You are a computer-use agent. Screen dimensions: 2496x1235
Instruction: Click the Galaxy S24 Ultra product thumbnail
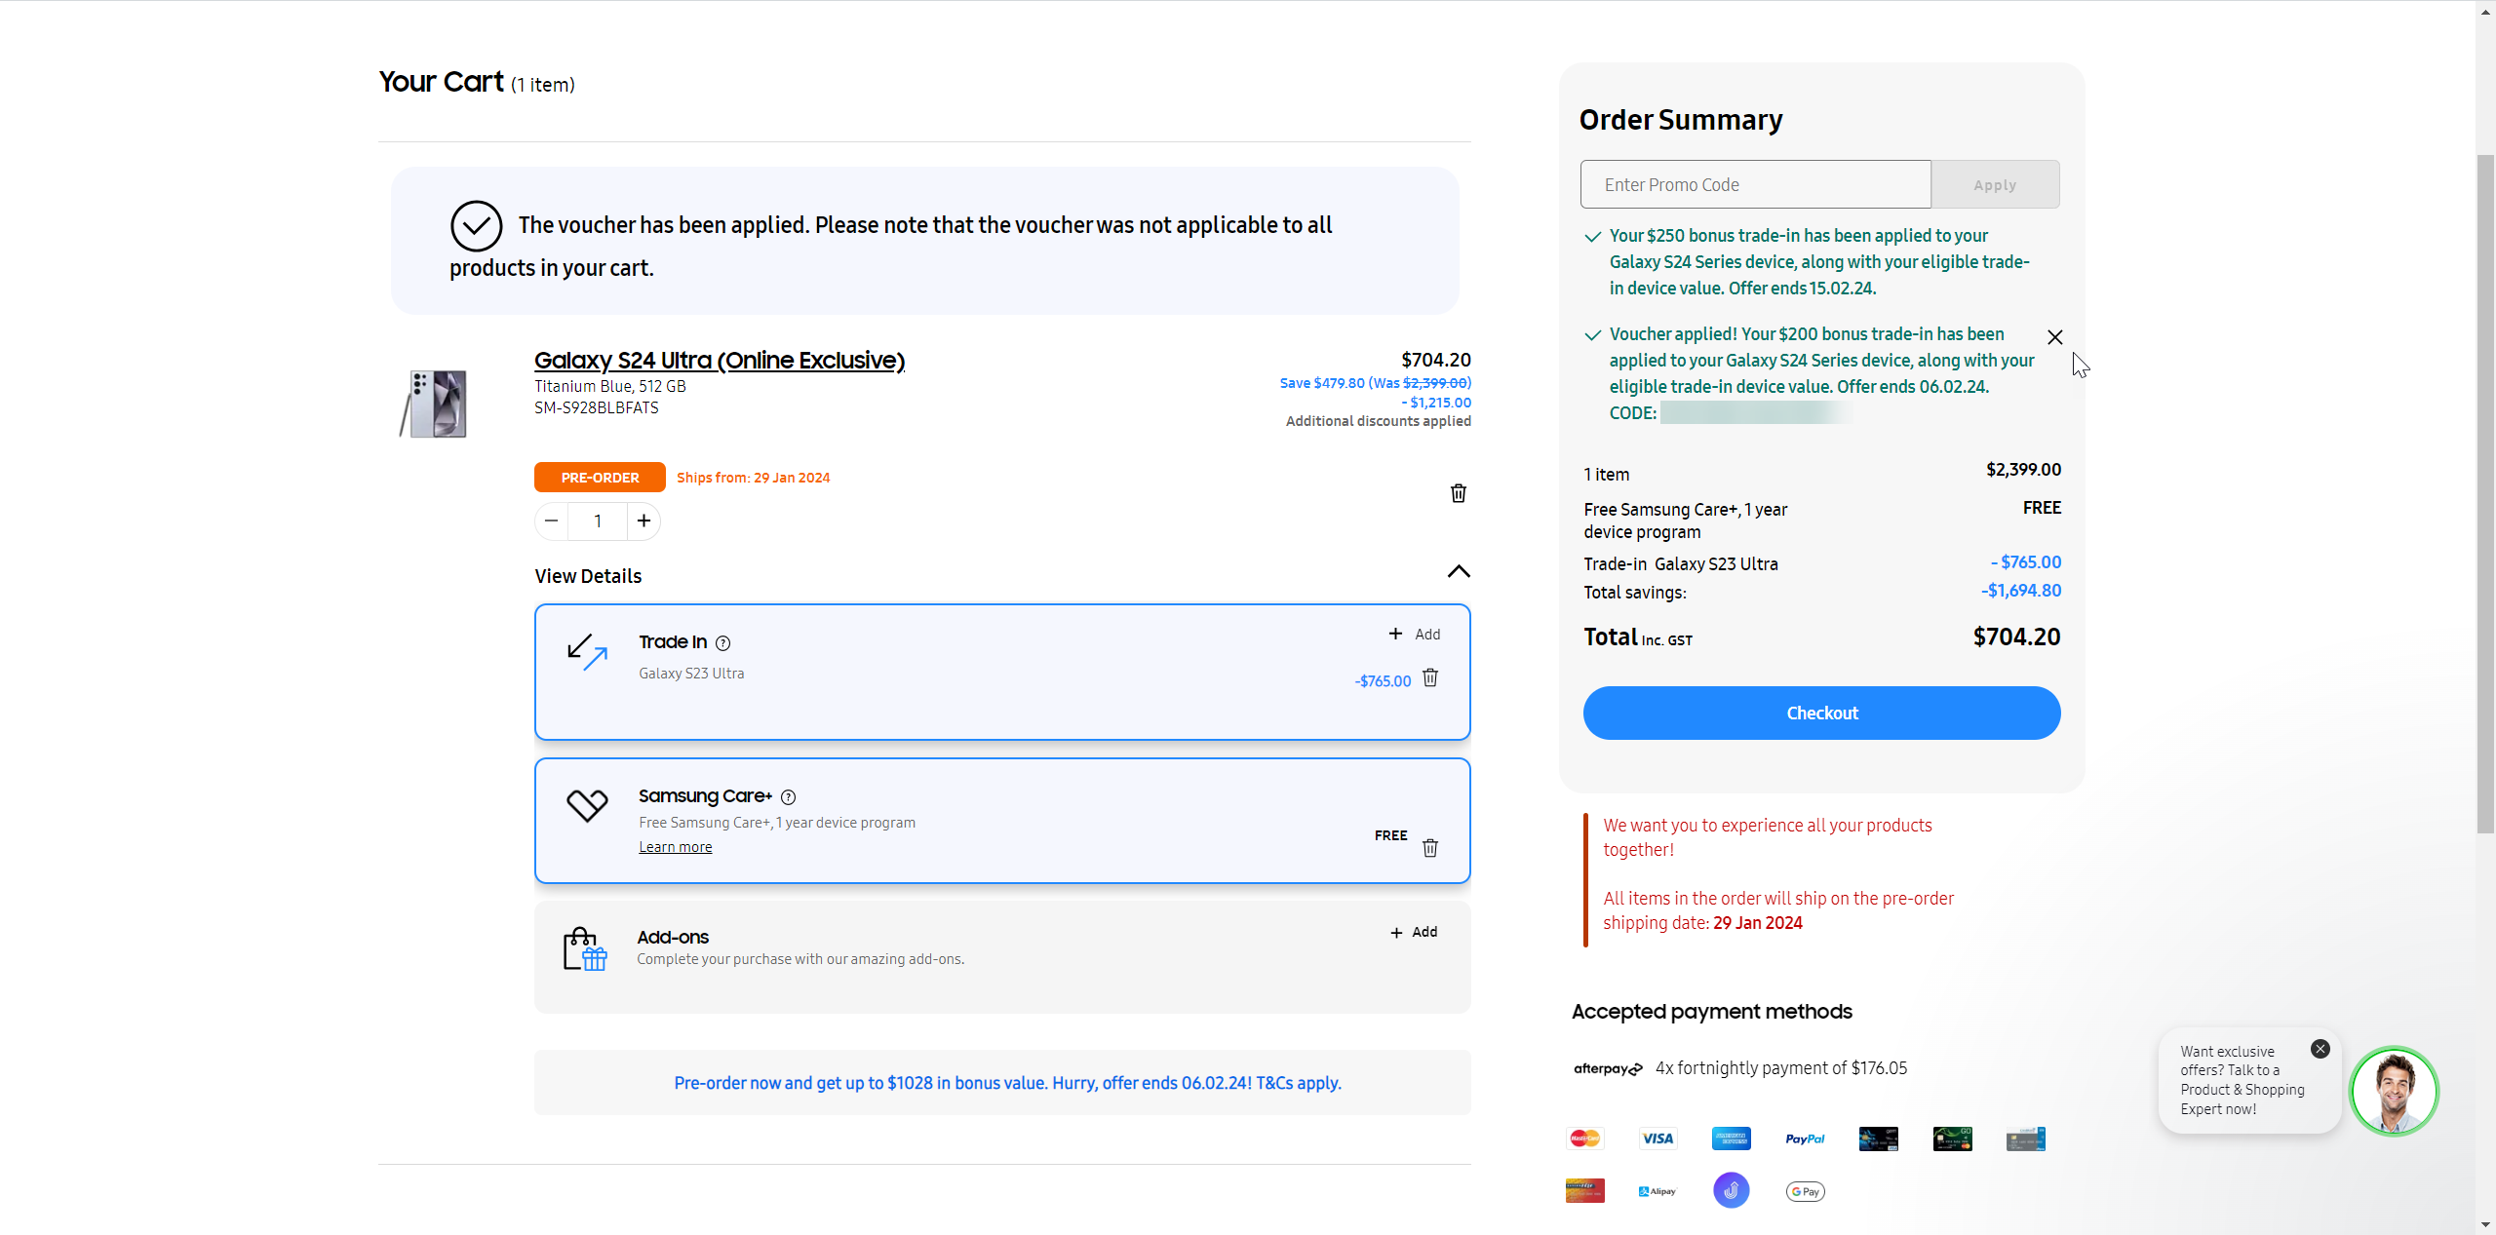pos(435,403)
